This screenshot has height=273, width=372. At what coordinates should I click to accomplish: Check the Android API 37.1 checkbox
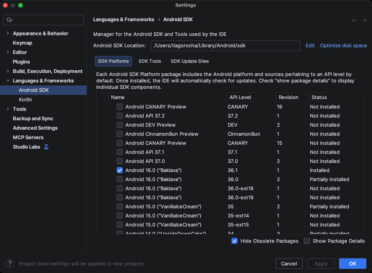point(120,152)
